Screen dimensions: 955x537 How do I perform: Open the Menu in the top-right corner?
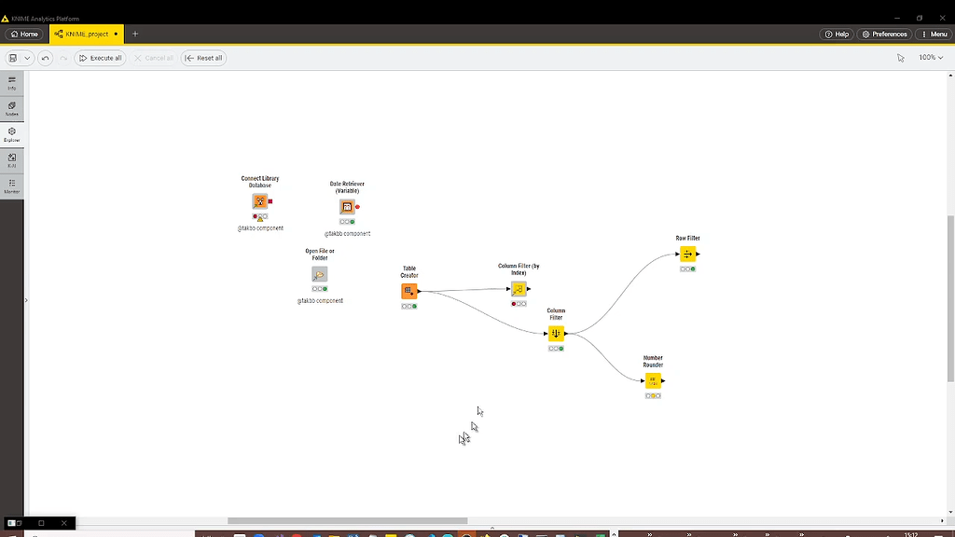934,34
